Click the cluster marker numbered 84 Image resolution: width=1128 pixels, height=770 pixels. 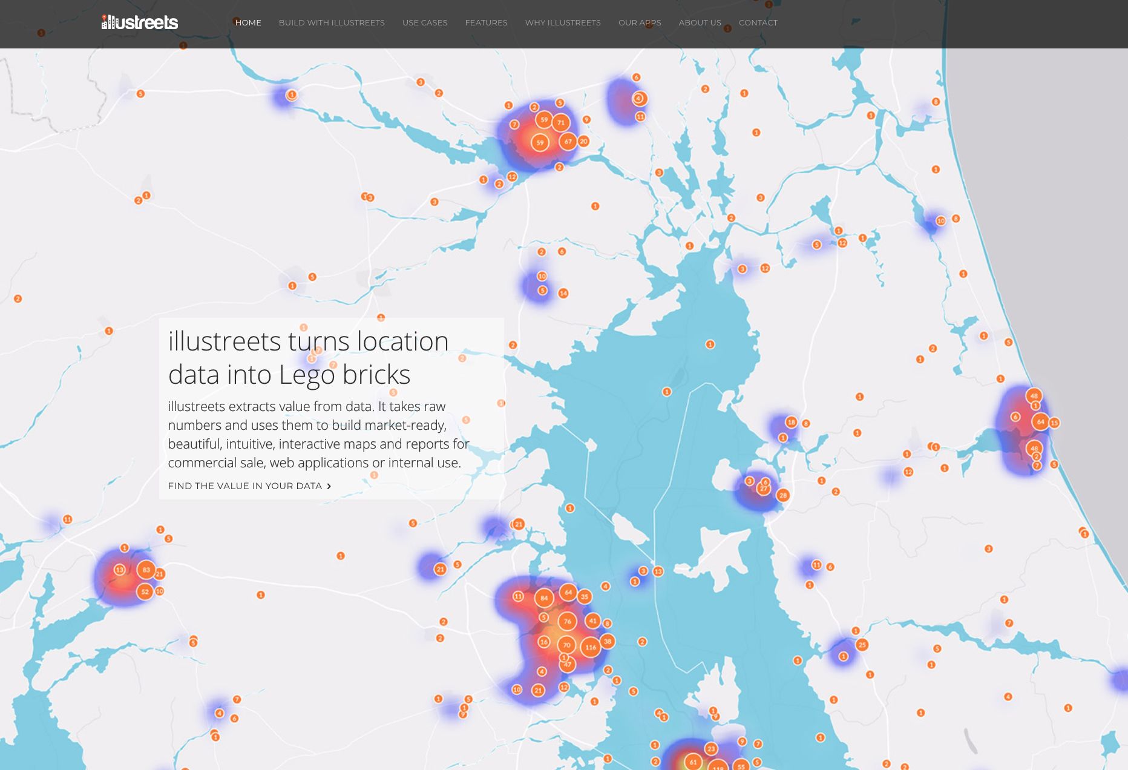coord(544,598)
